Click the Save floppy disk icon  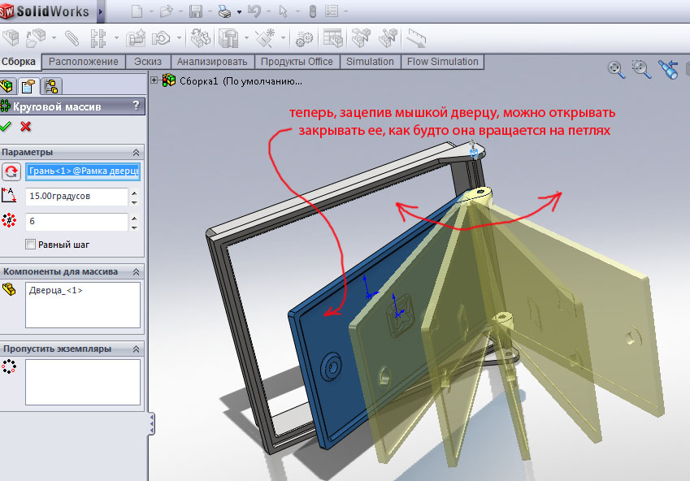195,12
